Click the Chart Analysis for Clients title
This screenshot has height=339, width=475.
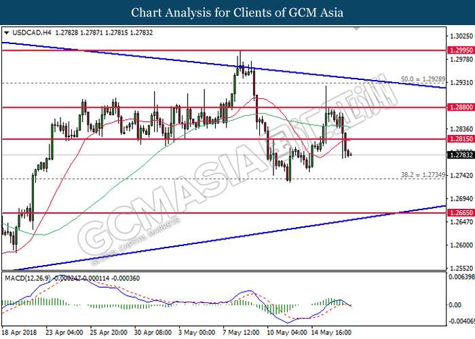tap(237, 13)
